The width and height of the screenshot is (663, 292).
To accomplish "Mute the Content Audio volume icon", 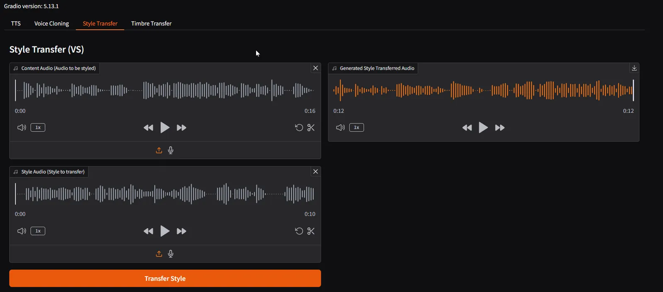I will click(22, 127).
